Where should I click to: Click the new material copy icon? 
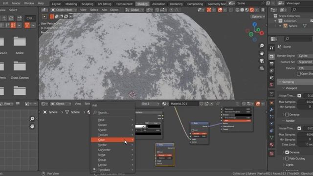coord(206,104)
